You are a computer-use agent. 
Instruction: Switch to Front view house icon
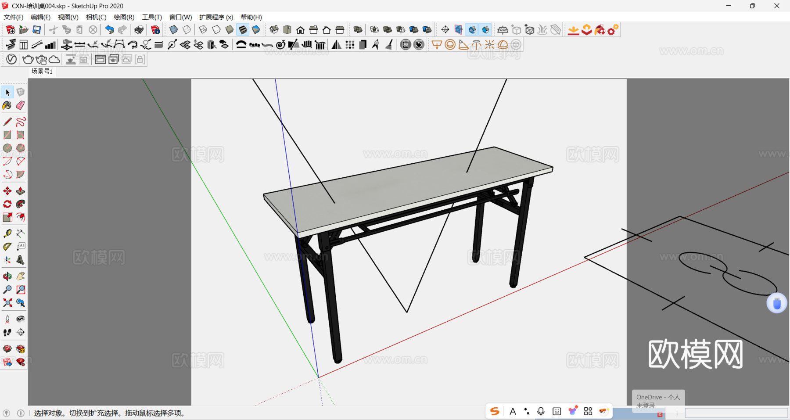[300, 30]
